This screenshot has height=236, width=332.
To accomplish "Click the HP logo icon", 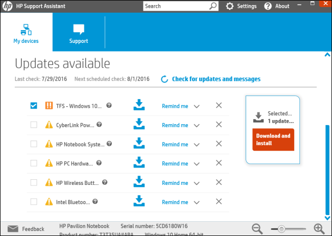I will (8, 6).
